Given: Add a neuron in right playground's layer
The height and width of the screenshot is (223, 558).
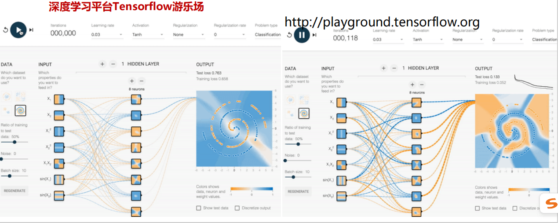Looking at the screenshot, I should pyautogui.click(x=412, y=84).
